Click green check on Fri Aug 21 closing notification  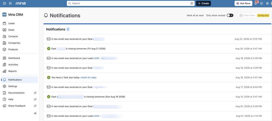(48, 49)
